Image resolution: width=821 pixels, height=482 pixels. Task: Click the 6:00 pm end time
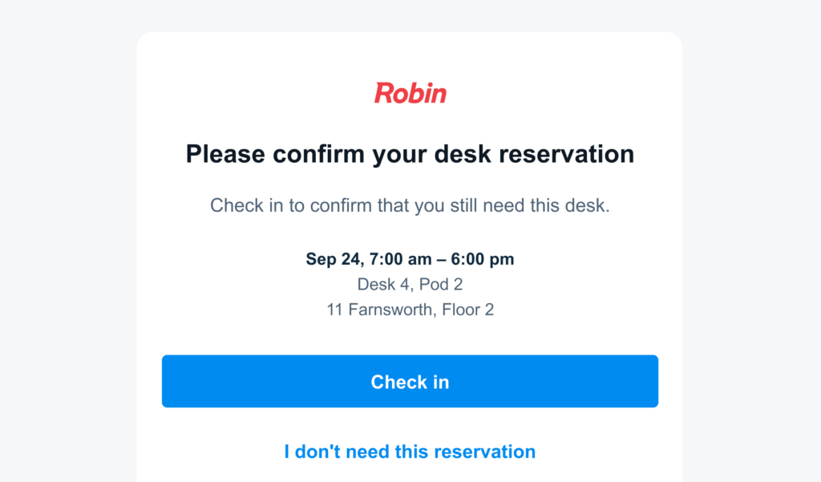(x=483, y=259)
